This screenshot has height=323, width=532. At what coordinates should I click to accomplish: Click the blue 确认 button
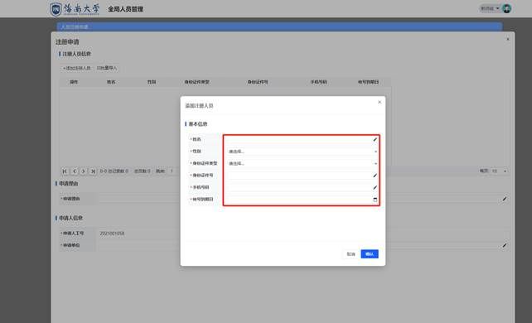[370, 254]
